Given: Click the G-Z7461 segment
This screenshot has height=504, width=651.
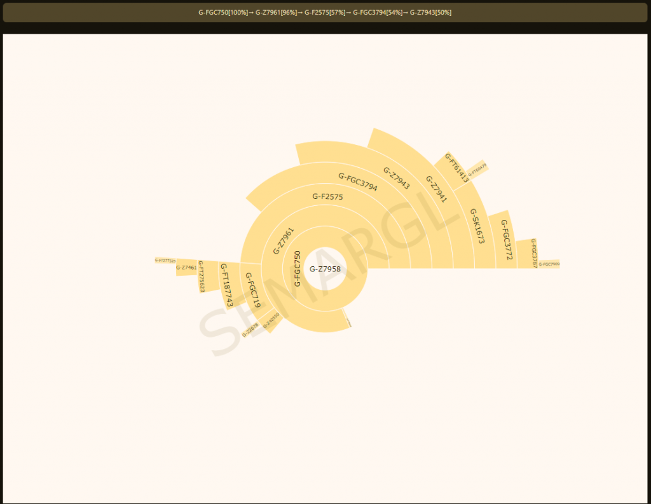Looking at the screenshot, I should click(186, 268).
